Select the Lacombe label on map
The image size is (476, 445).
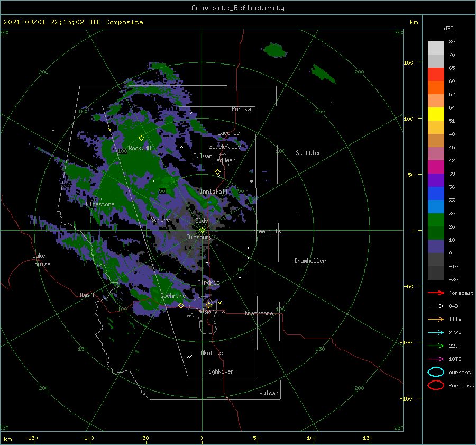tap(228, 133)
